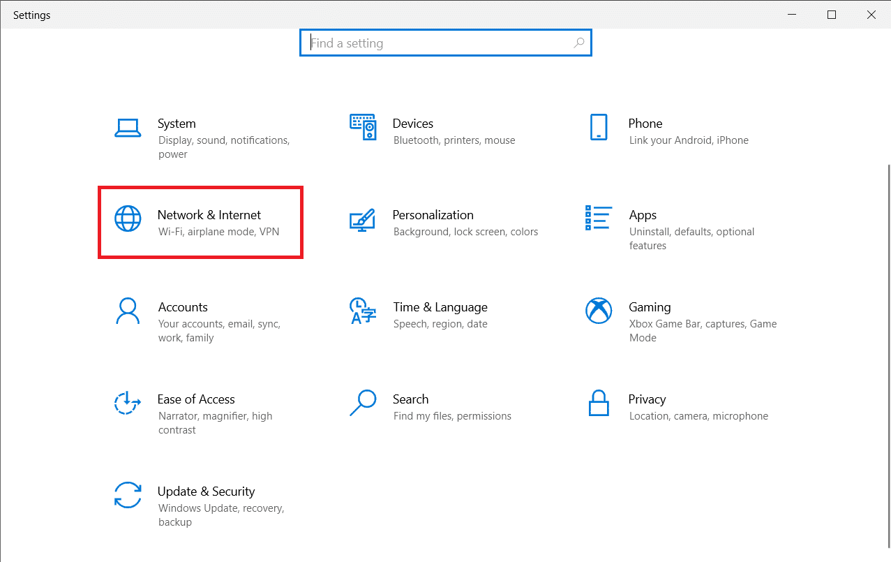
Task: Open the Network & Internet globe icon
Action: 128,219
